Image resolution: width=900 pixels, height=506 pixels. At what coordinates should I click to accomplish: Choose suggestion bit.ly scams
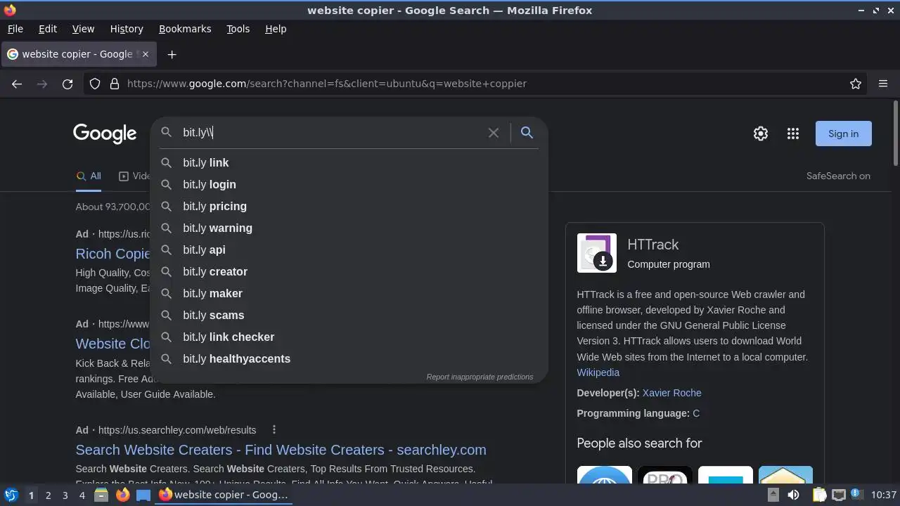[x=349, y=315]
